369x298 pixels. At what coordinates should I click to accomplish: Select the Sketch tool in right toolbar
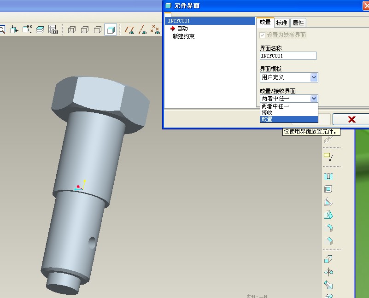click(328, 157)
